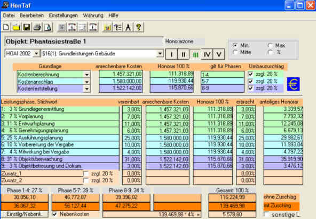The image size is (316, 219).
Task: Uncheck Umbauzuschlag zzgl. 20 % for Kostenberechnung row
Action: 250,74
